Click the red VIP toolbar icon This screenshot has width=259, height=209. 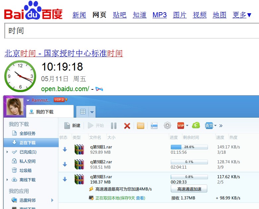(181, 126)
